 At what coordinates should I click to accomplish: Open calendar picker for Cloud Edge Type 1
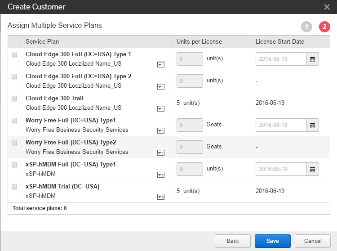pos(313,59)
